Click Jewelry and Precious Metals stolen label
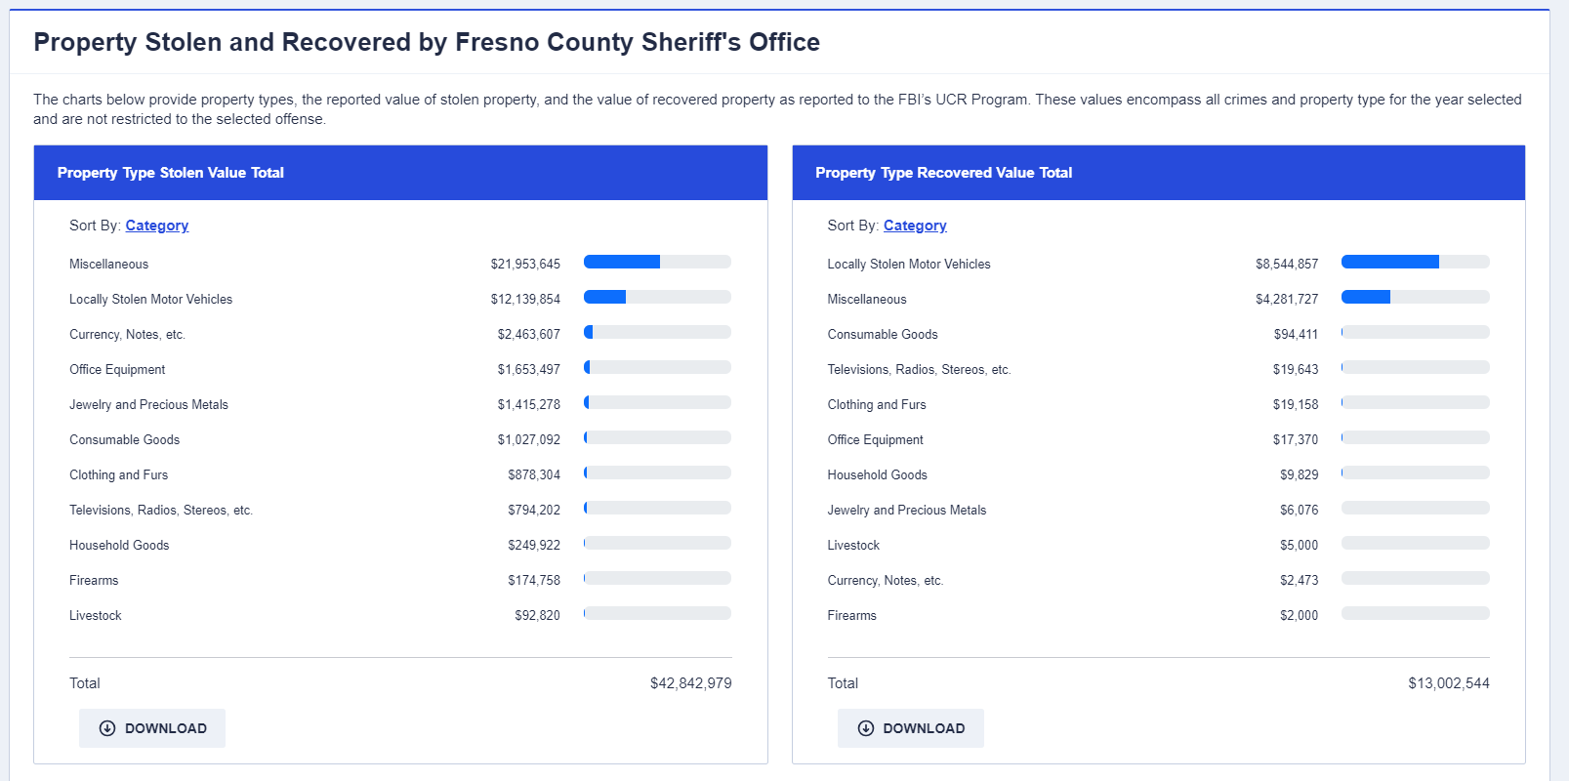This screenshot has width=1569, height=781. click(x=148, y=404)
